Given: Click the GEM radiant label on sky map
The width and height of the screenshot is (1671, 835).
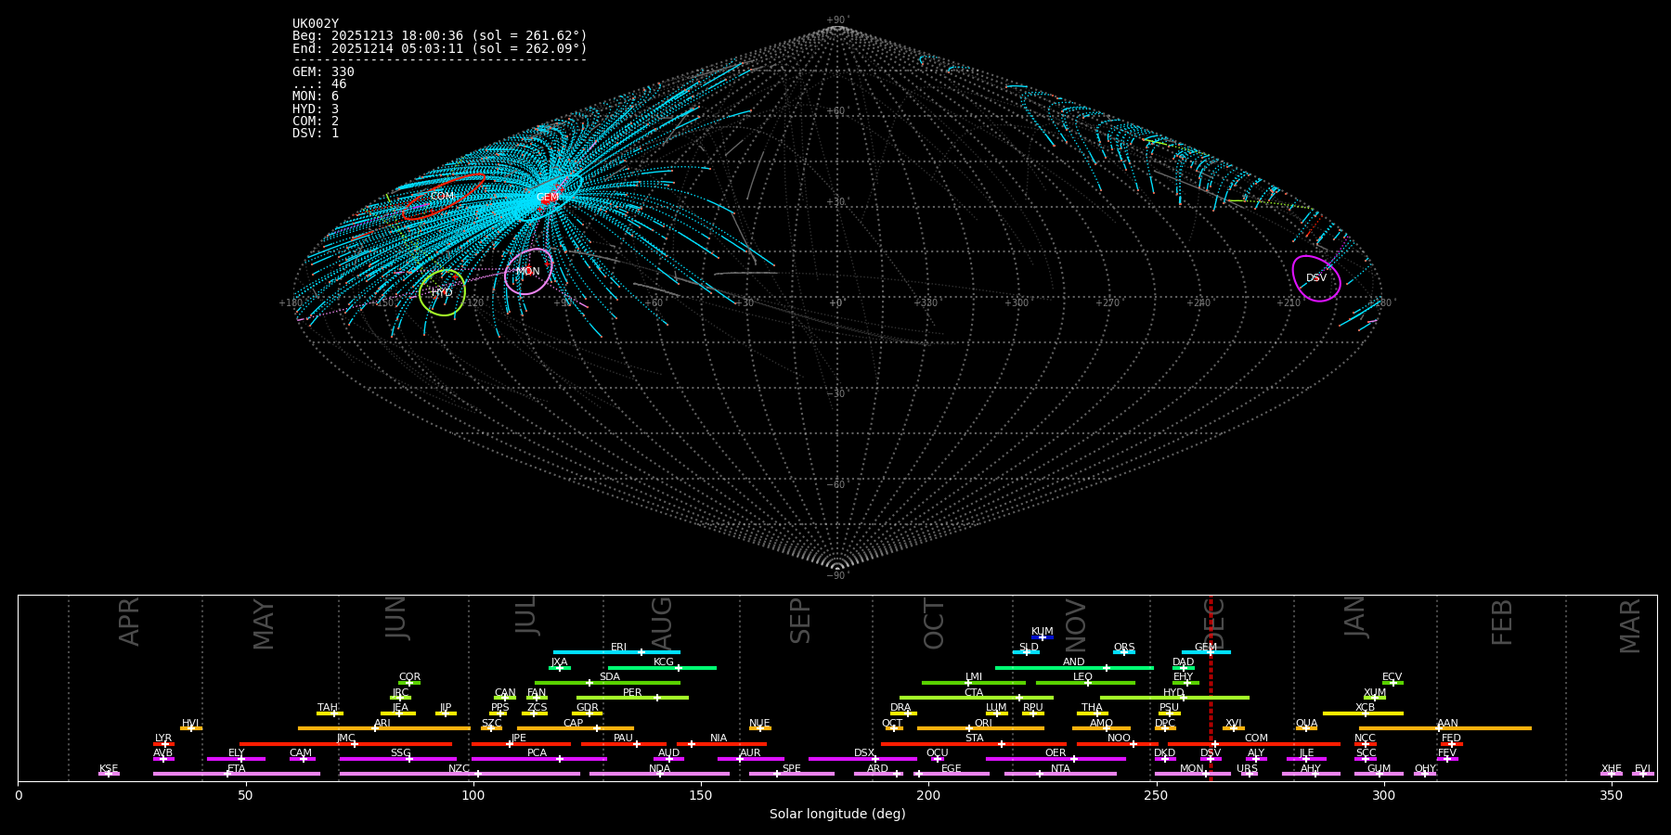Looking at the screenshot, I should pyautogui.click(x=548, y=198).
